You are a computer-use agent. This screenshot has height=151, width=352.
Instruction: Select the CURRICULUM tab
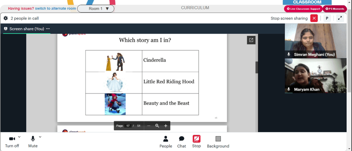(x=195, y=8)
